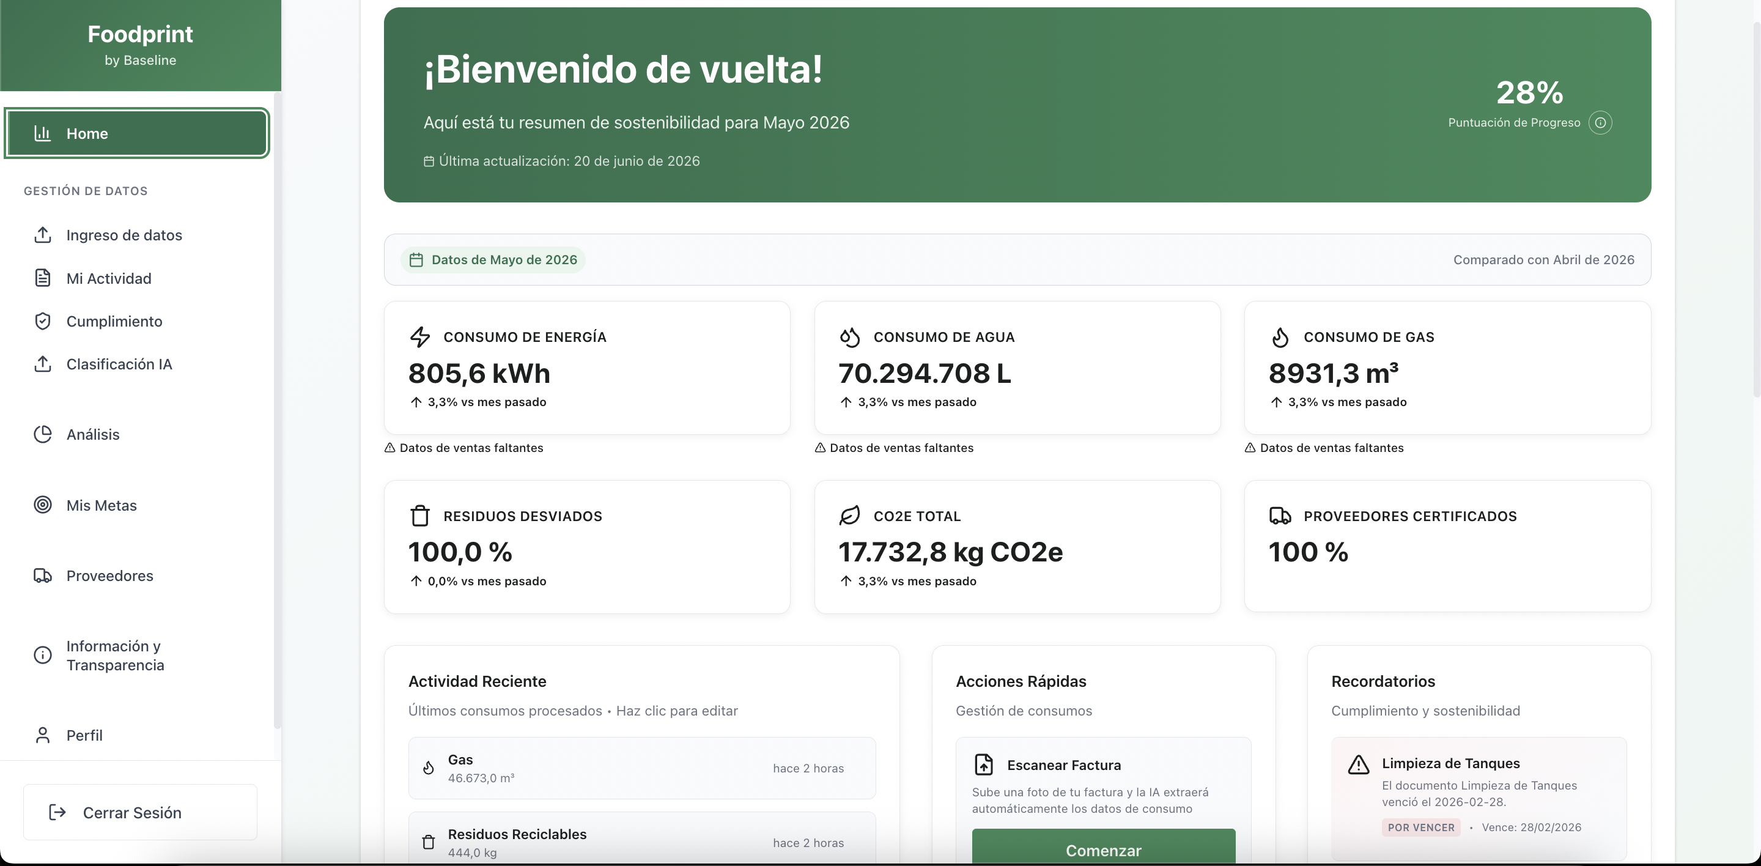Click the Comenzar button

[1103, 848]
